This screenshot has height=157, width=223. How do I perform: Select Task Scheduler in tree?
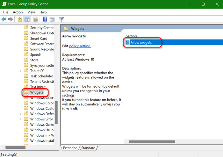41,76
